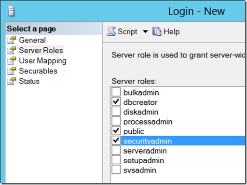Check the processadmin role checkbox
The height and width of the screenshot is (185, 247).
(116, 121)
